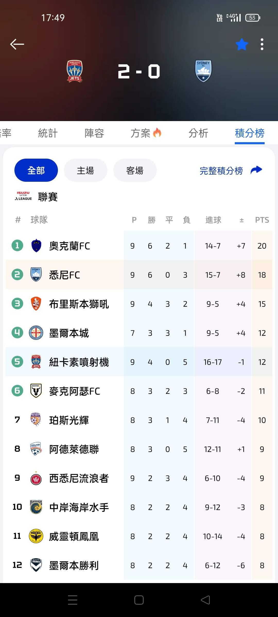The width and height of the screenshot is (278, 617).
Task: Toggle the blue favorite star
Action: (242, 44)
